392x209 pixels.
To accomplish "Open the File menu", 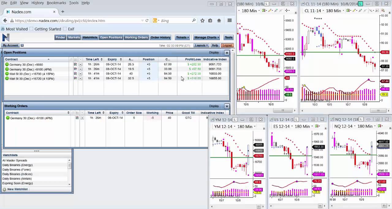I will (x=4, y=3).
